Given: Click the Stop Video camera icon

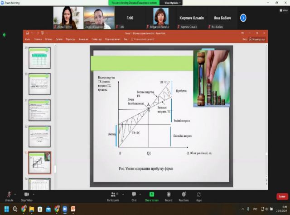Looking at the screenshot, I should click(27, 194).
